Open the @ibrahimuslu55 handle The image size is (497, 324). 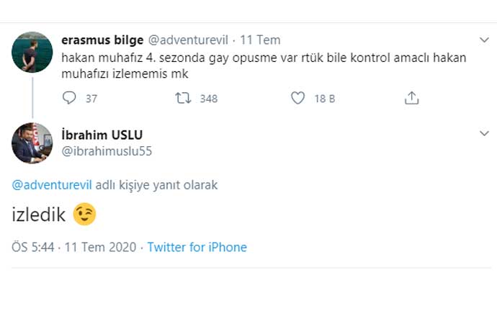pyautogui.click(x=107, y=150)
